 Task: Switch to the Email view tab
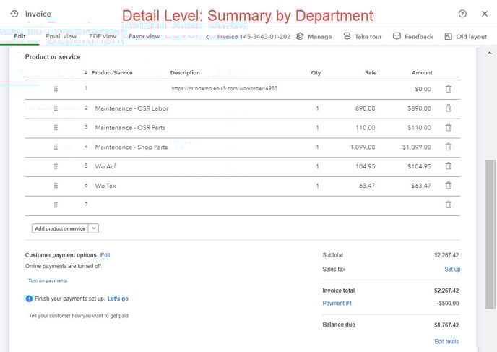pyautogui.click(x=61, y=36)
